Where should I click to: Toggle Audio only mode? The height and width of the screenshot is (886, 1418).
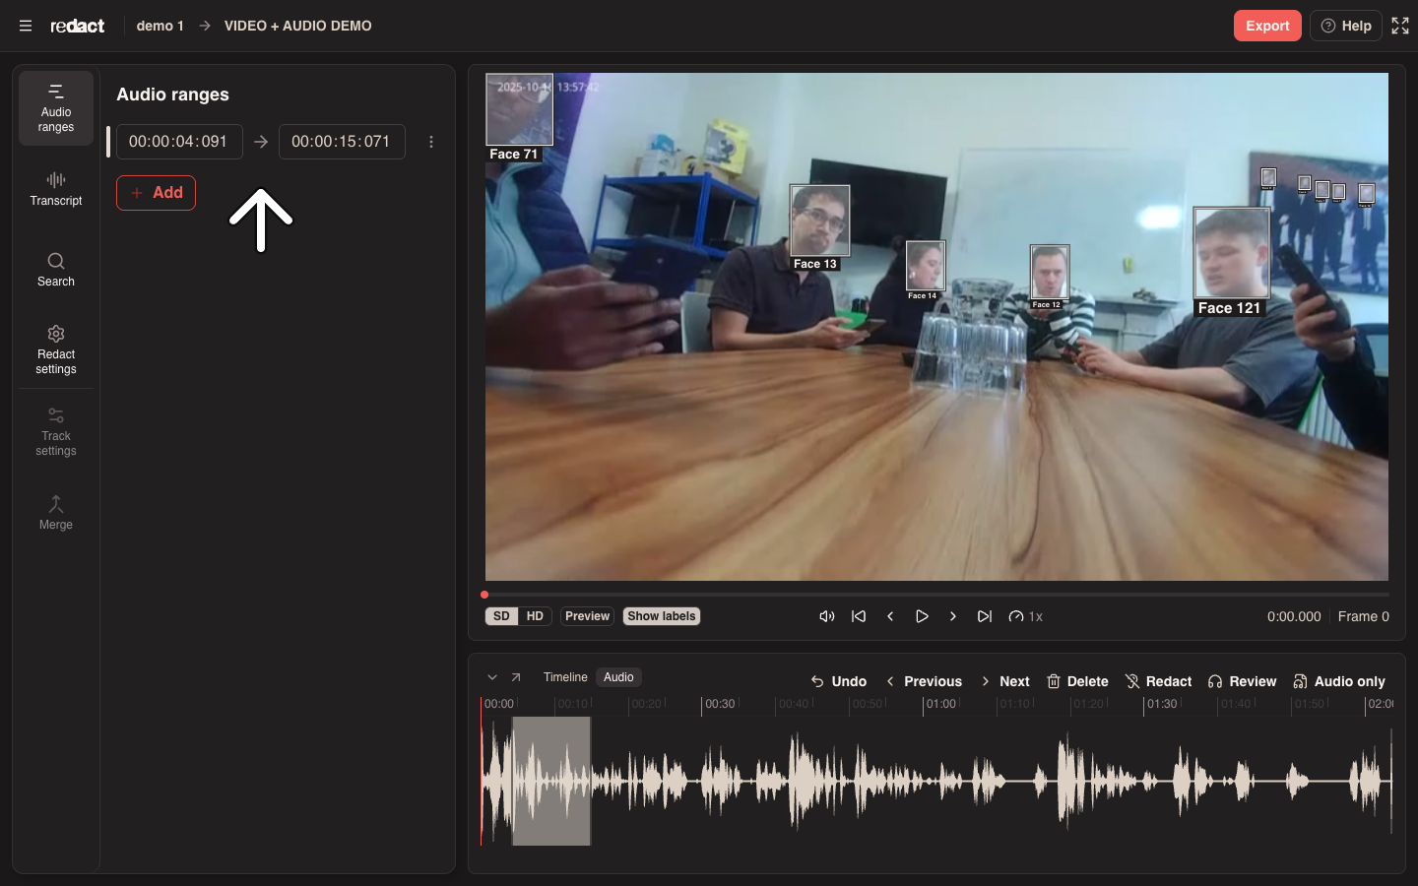click(x=1339, y=681)
